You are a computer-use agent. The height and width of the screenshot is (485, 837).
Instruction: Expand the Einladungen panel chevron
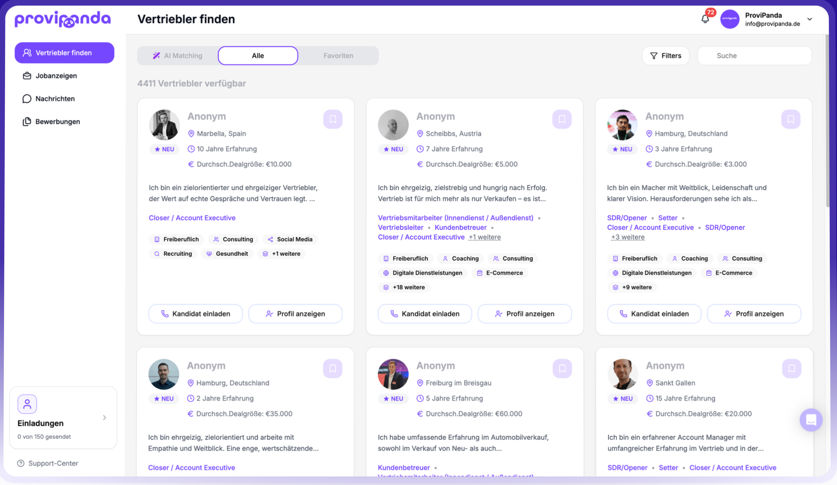(x=105, y=417)
